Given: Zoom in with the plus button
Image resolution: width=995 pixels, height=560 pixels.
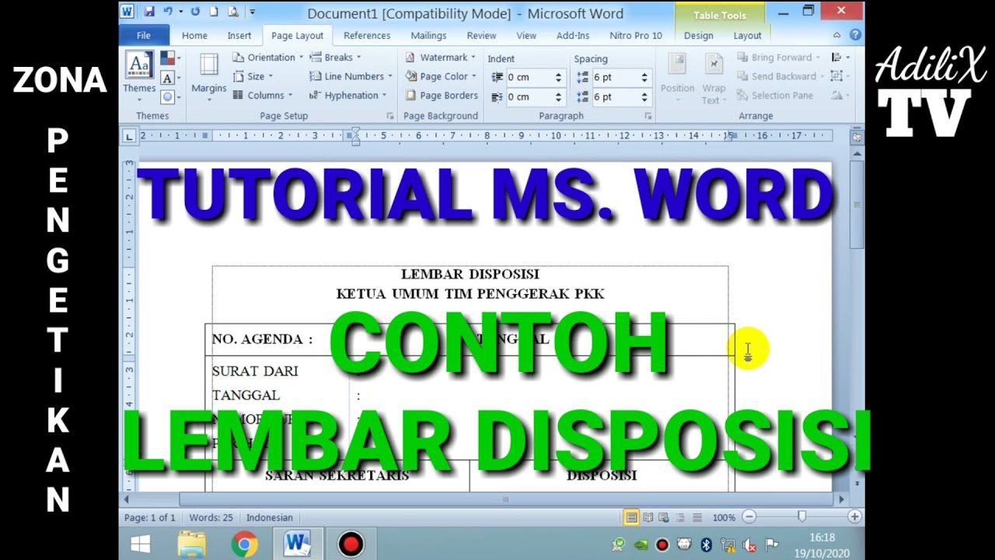Looking at the screenshot, I should pyautogui.click(x=854, y=517).
